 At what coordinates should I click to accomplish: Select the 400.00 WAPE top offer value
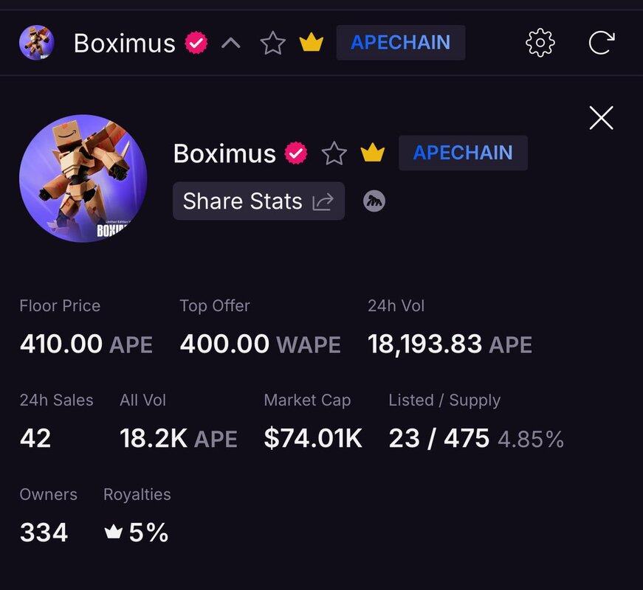tap(260, 344)
